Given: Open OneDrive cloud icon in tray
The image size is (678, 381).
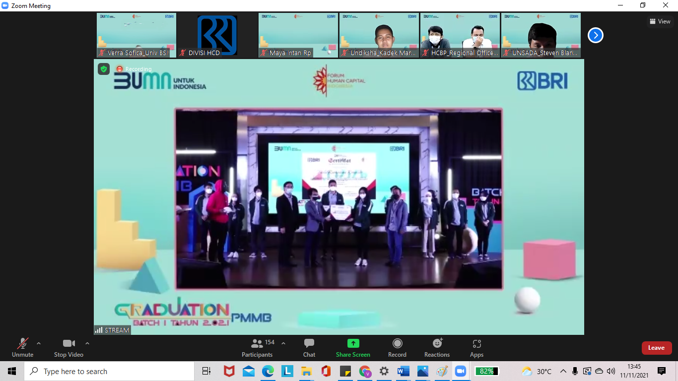Looking at the screenshot, I should 599,371.
